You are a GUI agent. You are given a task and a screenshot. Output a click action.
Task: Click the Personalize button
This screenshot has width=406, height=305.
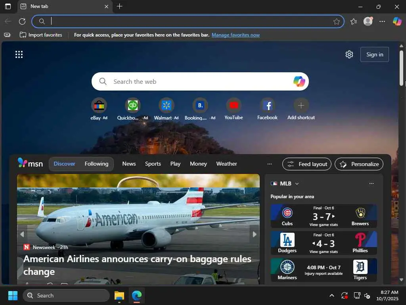tap(359, 164)
